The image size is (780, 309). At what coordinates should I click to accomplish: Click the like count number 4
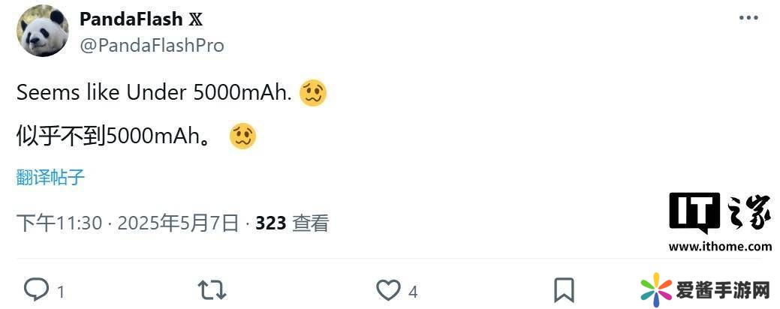coord(413,291)
